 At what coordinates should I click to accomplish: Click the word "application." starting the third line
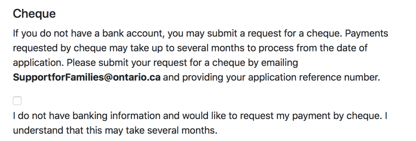coord(39,63)
